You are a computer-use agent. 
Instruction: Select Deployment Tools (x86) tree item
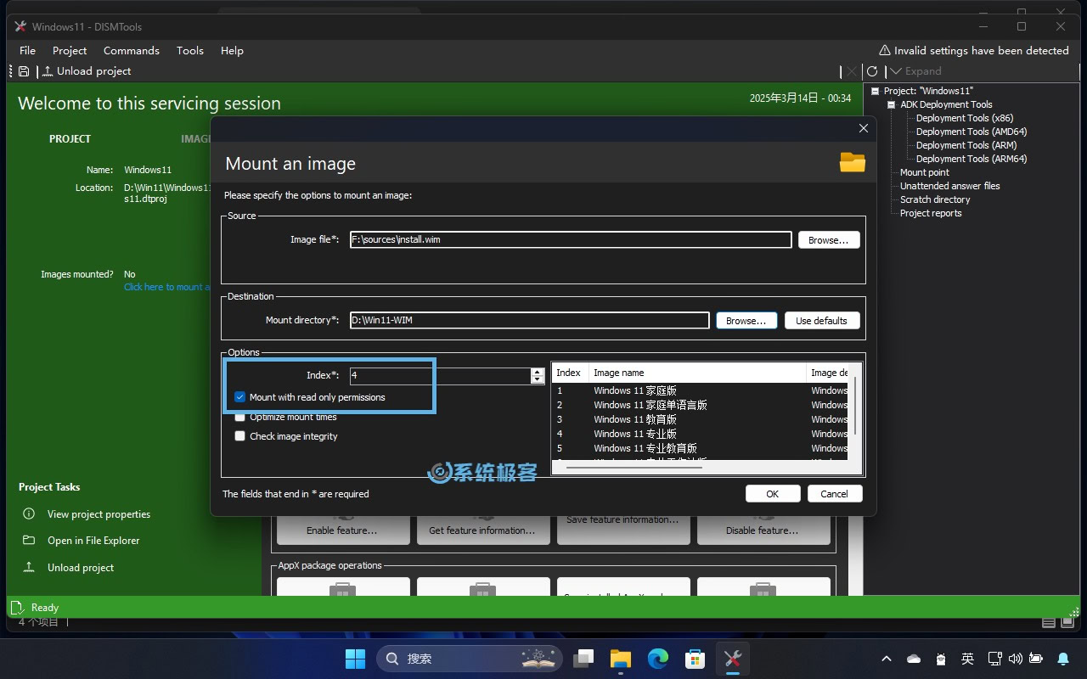click(965, 118)
